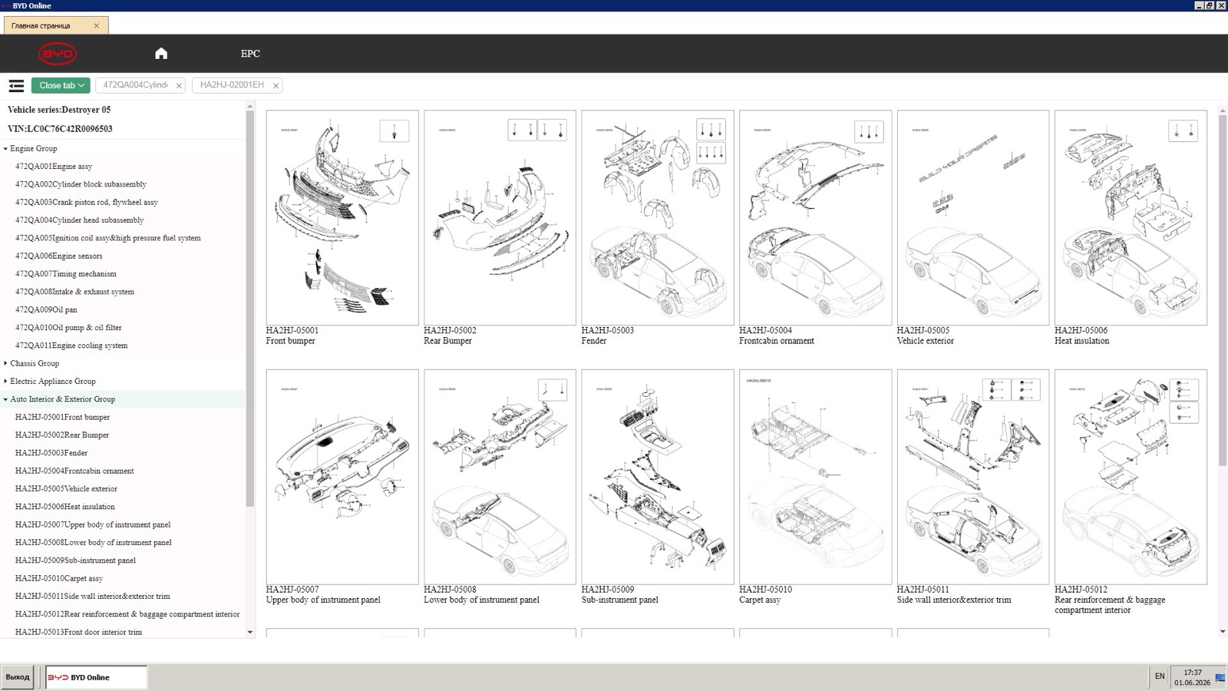Expand the Electric Appliance Group node
Image resolution: width=1228 pixels, height=691 pixels.
point(5,382)
